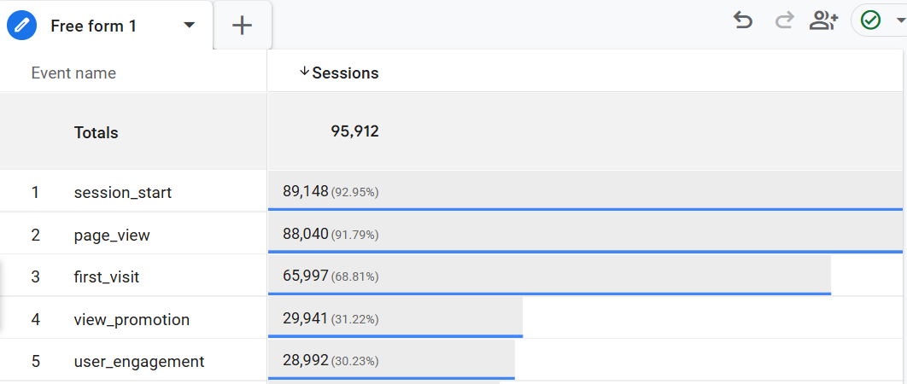907x384 pixels.
Task: Select the Free form 1 tab
Action: (93, 26)
